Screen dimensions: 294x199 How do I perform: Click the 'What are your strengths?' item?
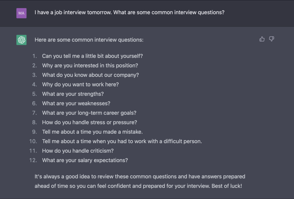point(73,94)
